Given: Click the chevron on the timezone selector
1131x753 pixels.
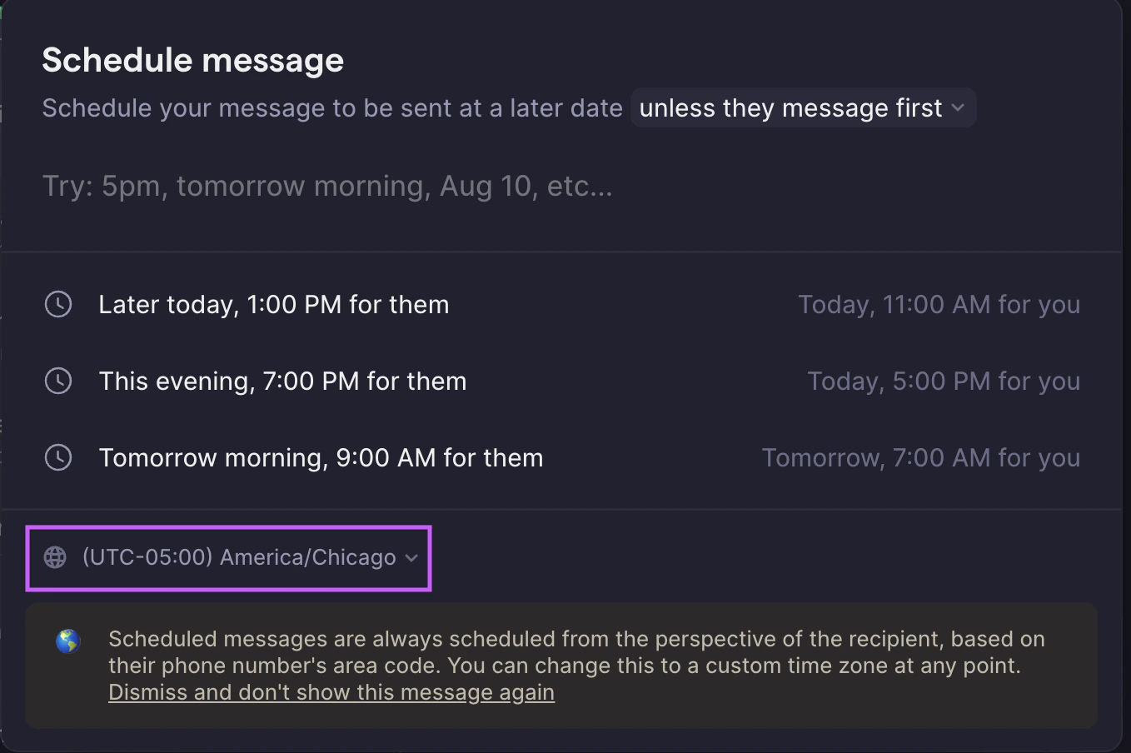Looking at the screenshot, I should (411, 559).
